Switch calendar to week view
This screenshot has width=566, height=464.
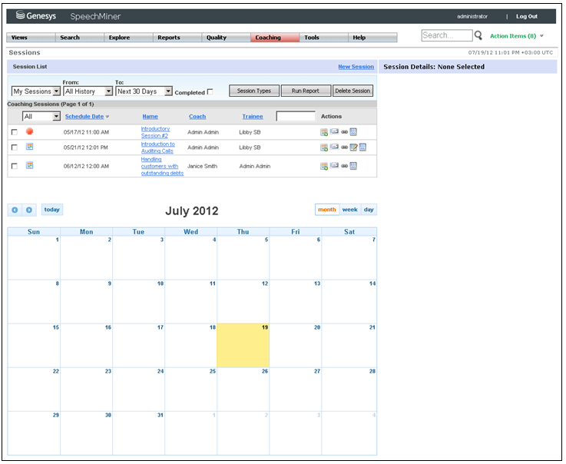pyautogui.click(x=349, y=210)
